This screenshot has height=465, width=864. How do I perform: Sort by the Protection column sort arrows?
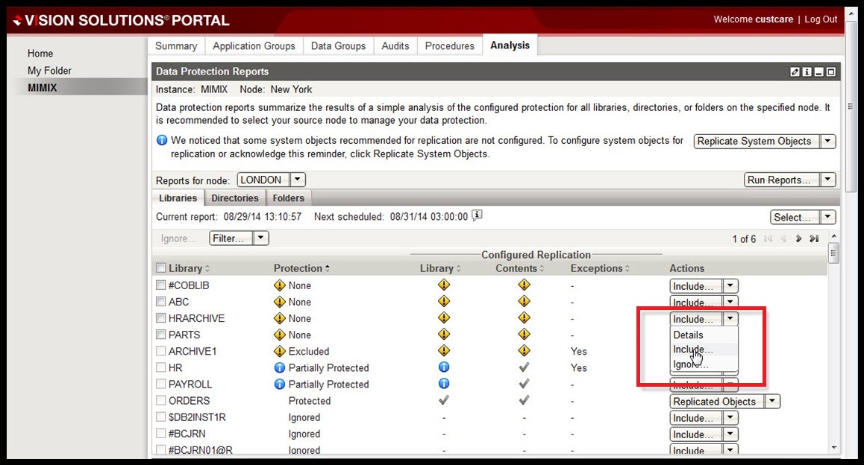[328, 269]
